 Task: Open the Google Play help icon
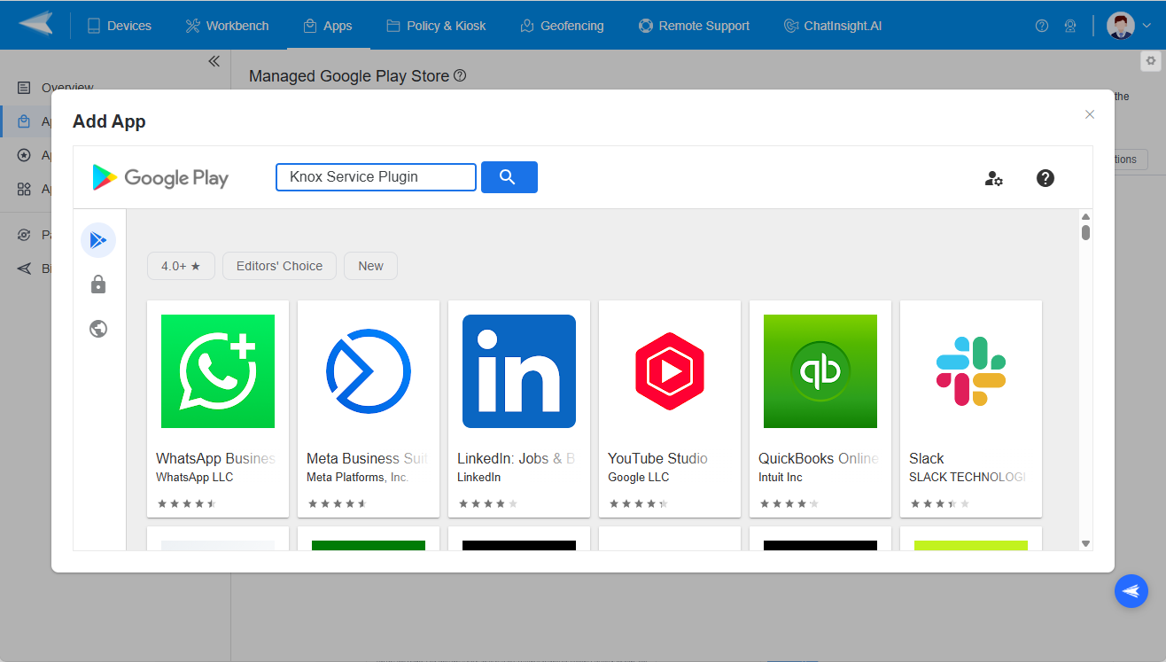1045,178
